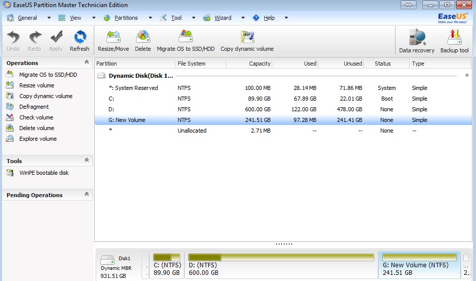Image resolution: width=476 pixels, height=281 pixels.
Task: Click the double-arrow window switch button
Action: pyautogui.click(x=408, y=5)
